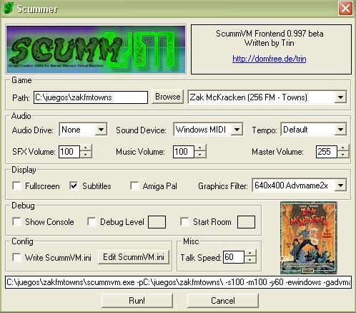Decrease Talk Speed with the down arrow
This screenshot has height=313, width=356.
(250, 260)
